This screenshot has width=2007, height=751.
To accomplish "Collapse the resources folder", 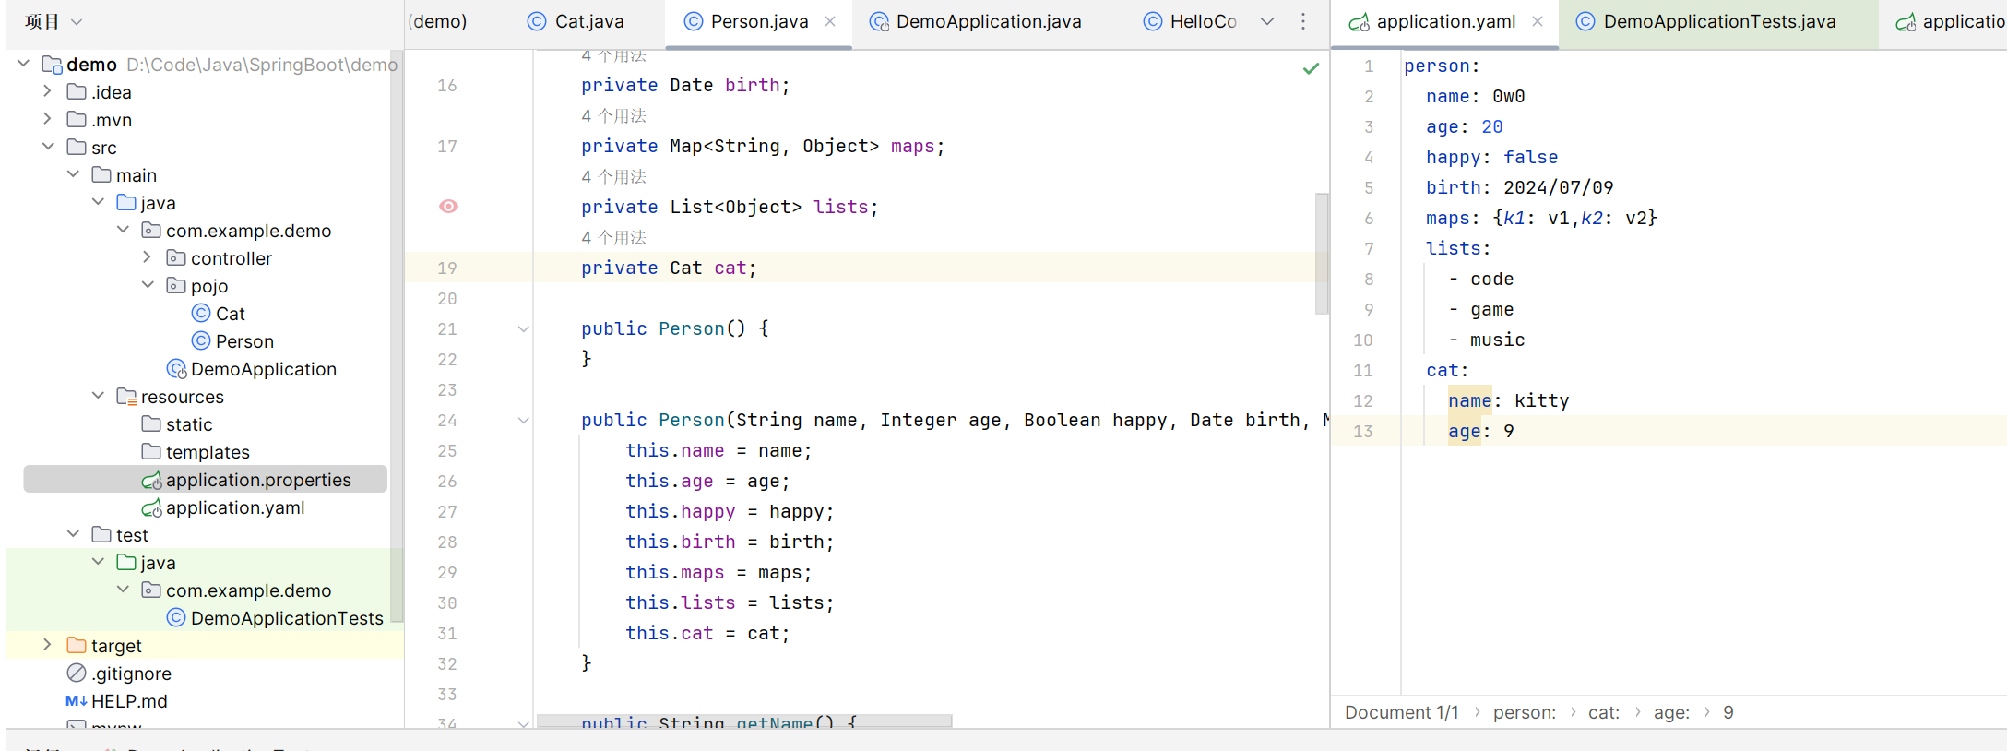I will 98,396.
